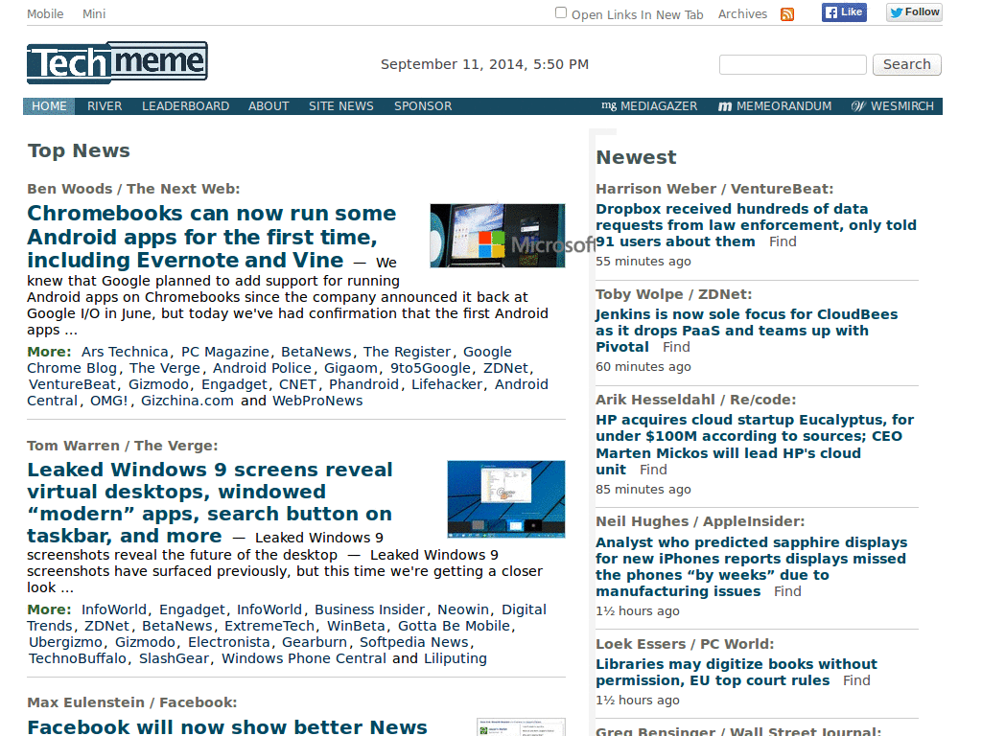Open the Google Chrome Blog link
982x736 pixels.
[269, 360]
